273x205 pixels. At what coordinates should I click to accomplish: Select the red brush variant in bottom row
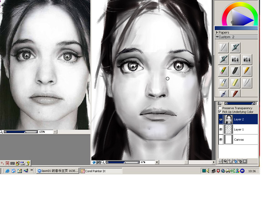pyautogui.click(x=235, y=93)
